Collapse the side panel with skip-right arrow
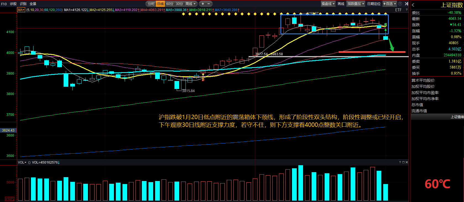464x202 pixels. coord(406,4)
